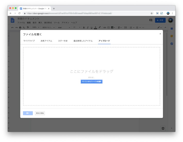Viewport: 183px width, 142px height.
Task: Click the Chrome profile avatar icon
Action: tap(168, 13)
